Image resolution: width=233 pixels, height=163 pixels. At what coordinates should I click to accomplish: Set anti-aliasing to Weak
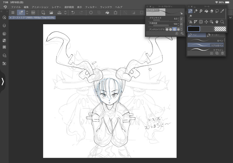pos(171,30)
